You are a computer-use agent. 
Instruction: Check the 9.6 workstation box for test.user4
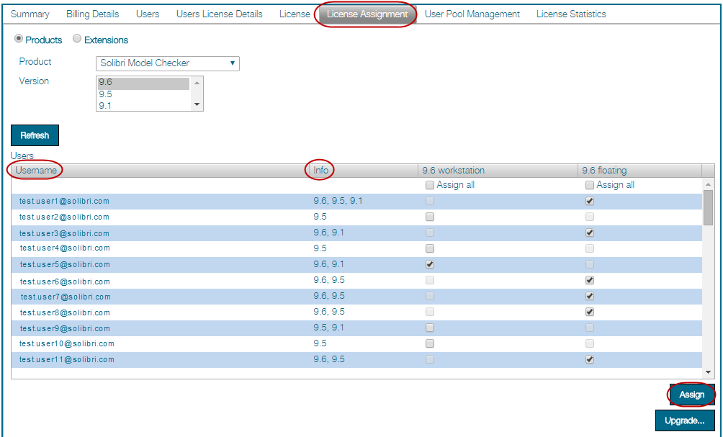(x=430, y=248)
